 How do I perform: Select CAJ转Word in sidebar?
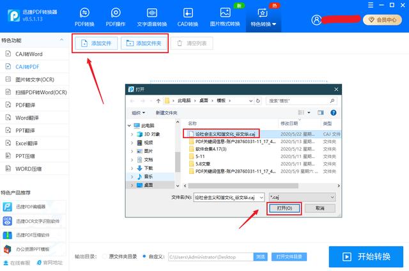click(x=35, y=54)
